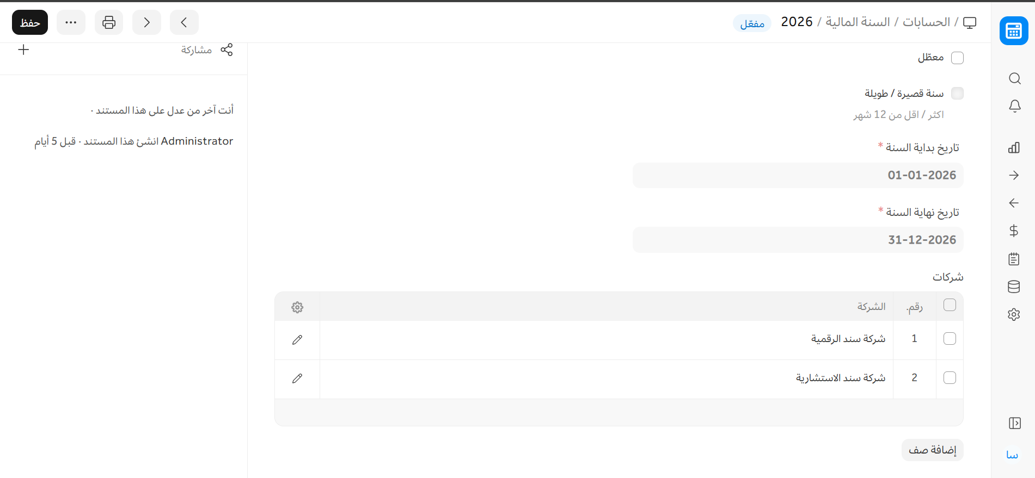The image size is (1035, 478).
Task: Open the database icon in sidebar
Action: click(x=1014, y=287)
